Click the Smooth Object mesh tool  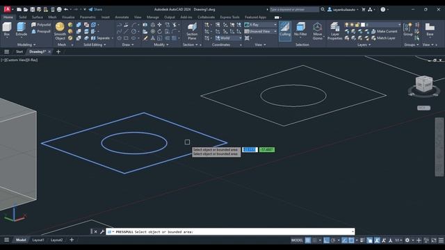(60, 31)
